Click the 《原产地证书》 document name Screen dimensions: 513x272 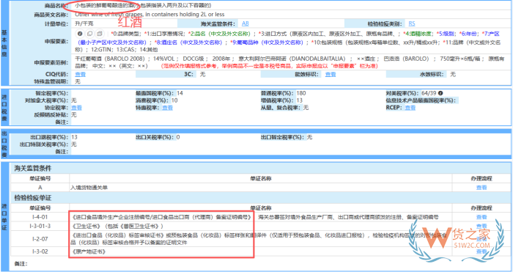89,251
